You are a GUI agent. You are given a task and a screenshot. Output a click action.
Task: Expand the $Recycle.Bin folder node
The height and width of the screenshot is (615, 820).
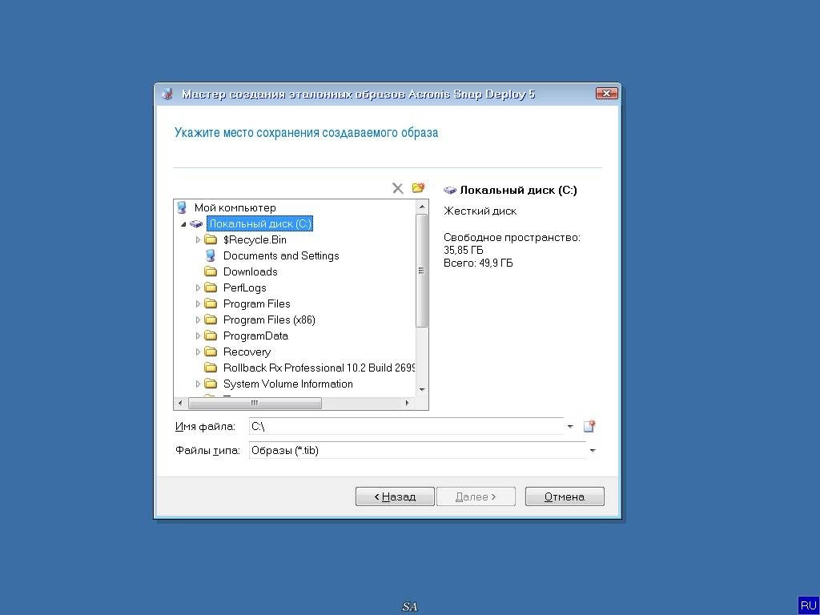[x=198, y=239]
